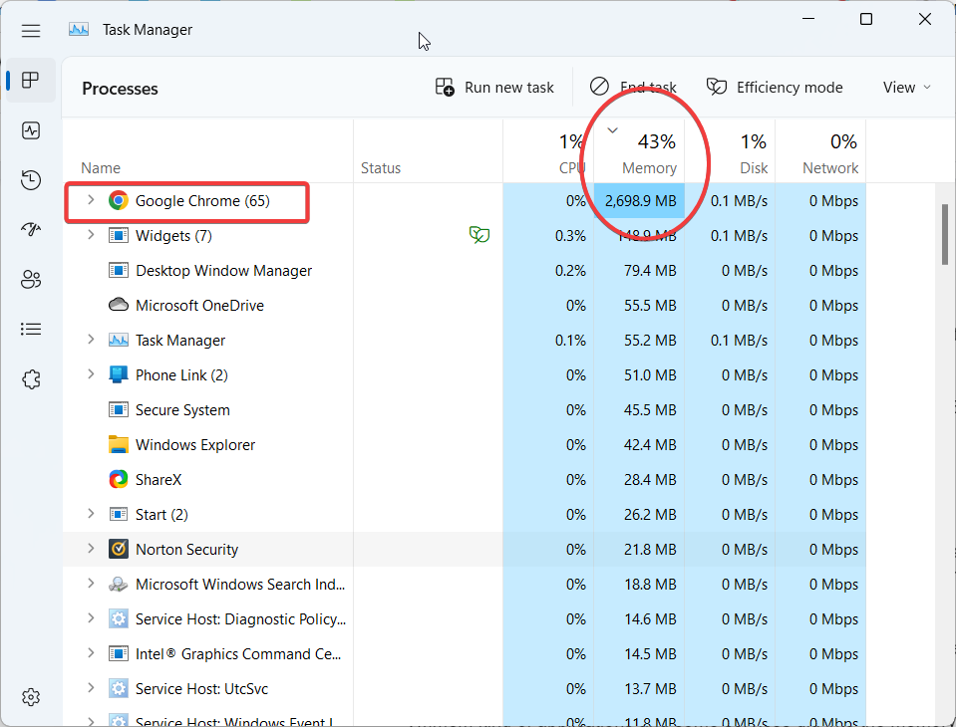
Task: Click the vertical scrollbar on the right
Action: click(x=943, y=235)
